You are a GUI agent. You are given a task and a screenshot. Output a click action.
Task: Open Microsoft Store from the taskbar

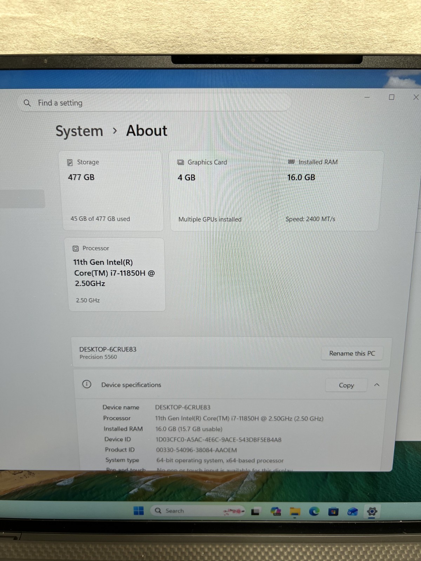click(x=333, y=512)
